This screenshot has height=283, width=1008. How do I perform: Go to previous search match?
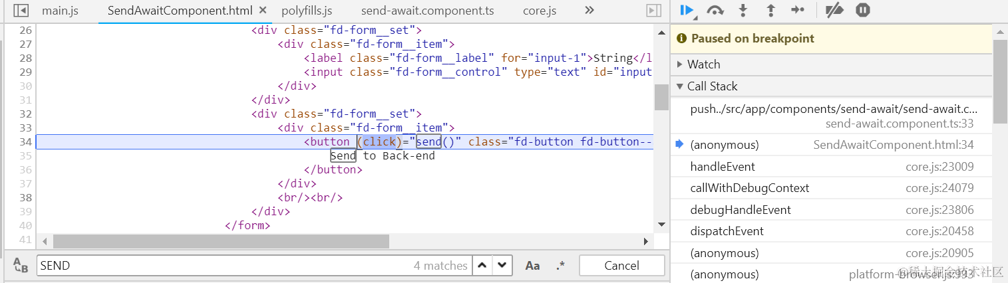click(482, 266)
